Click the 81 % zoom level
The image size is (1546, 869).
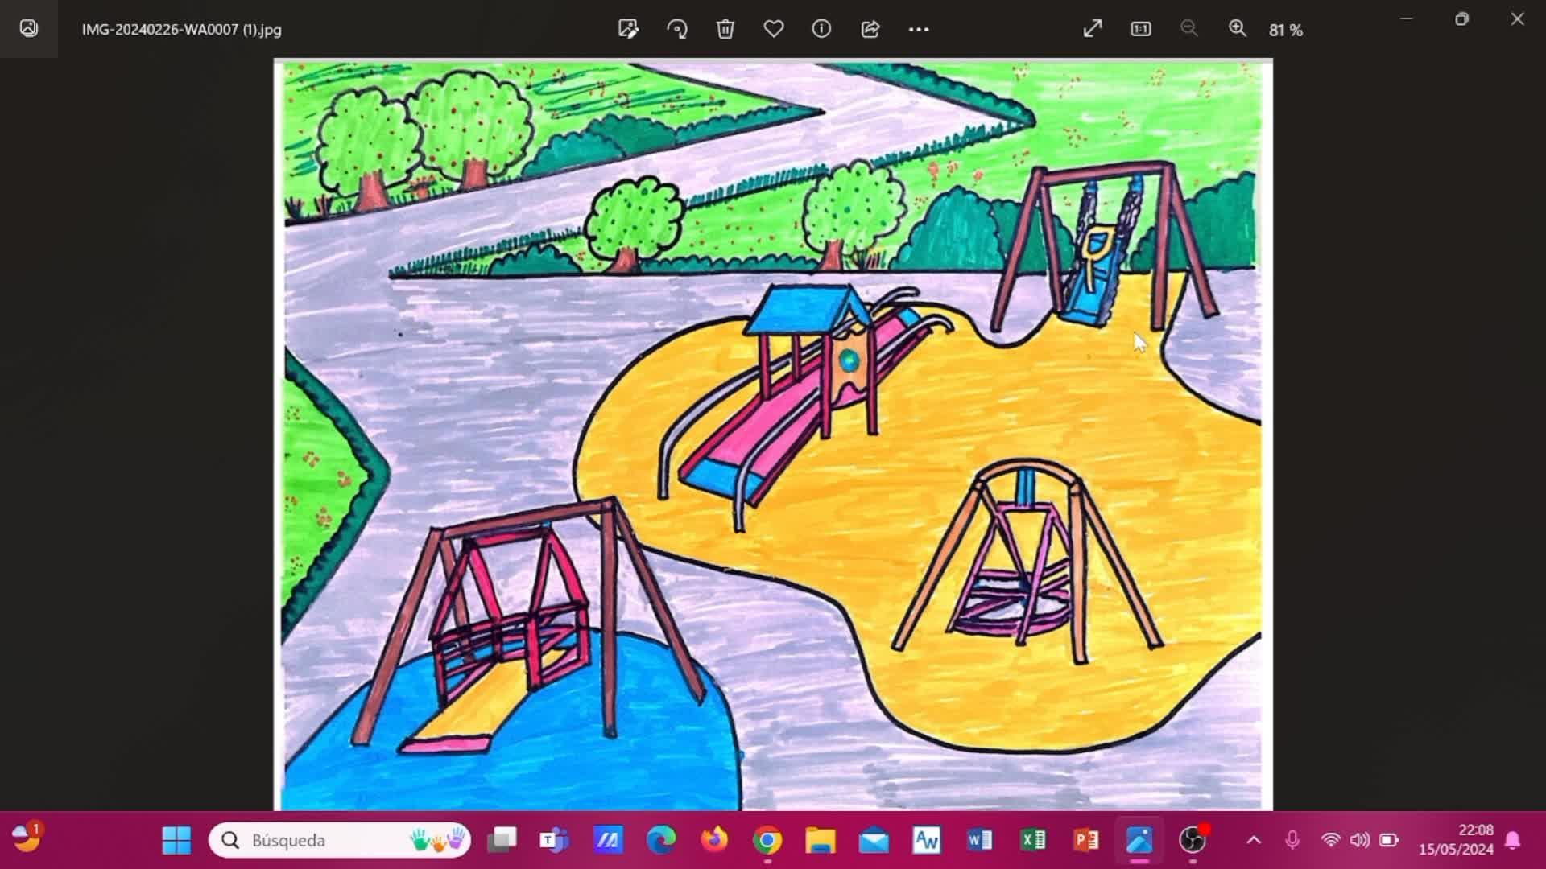pos(1285,30)
